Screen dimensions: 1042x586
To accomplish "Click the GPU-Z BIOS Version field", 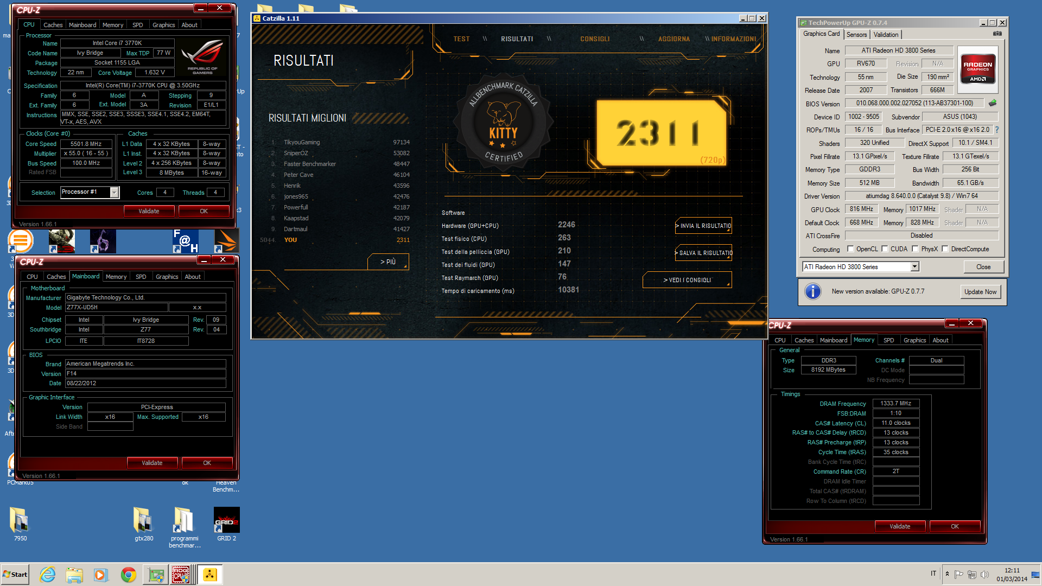I will click(x=914, y=103).
